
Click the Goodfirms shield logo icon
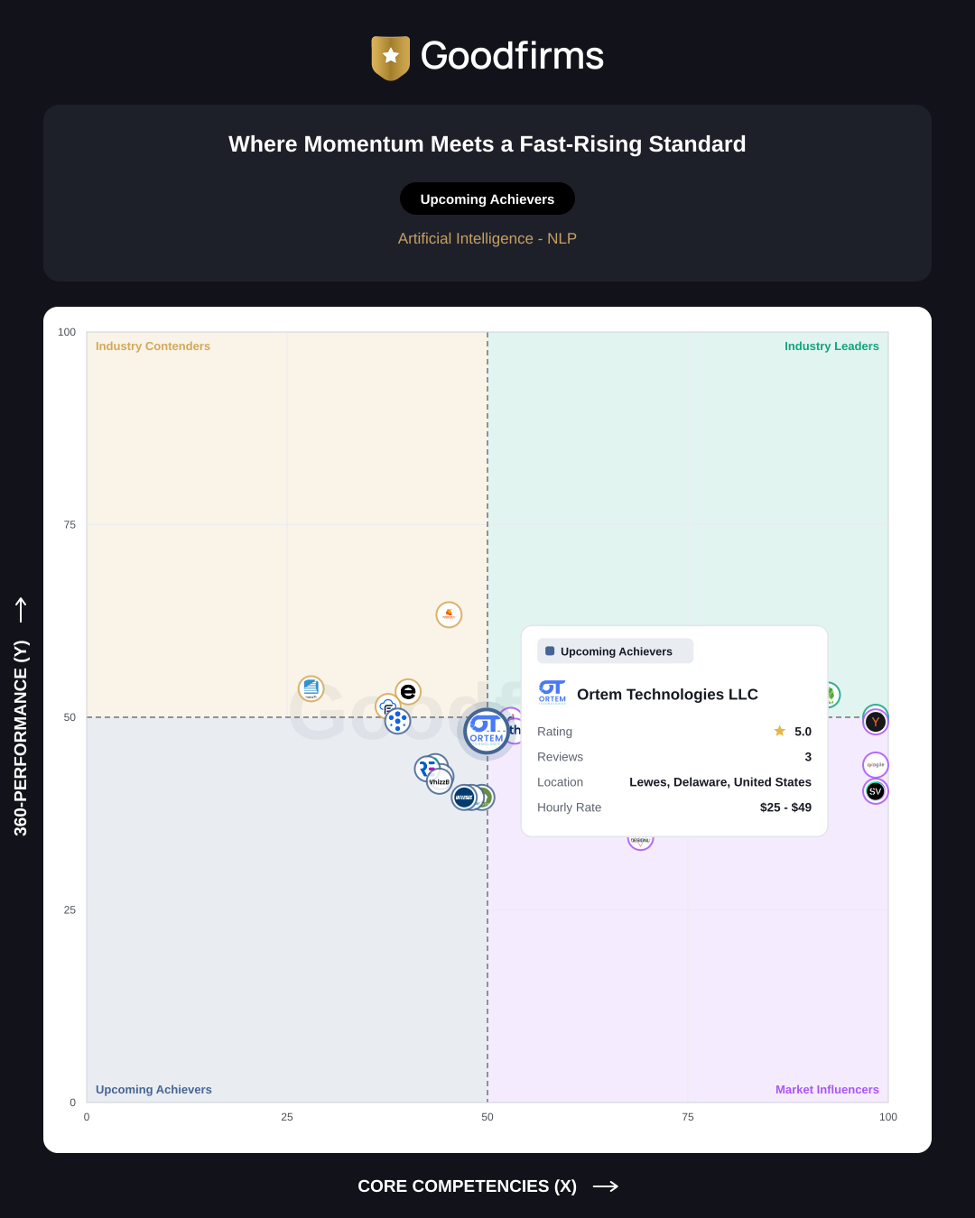click(391, 58)
